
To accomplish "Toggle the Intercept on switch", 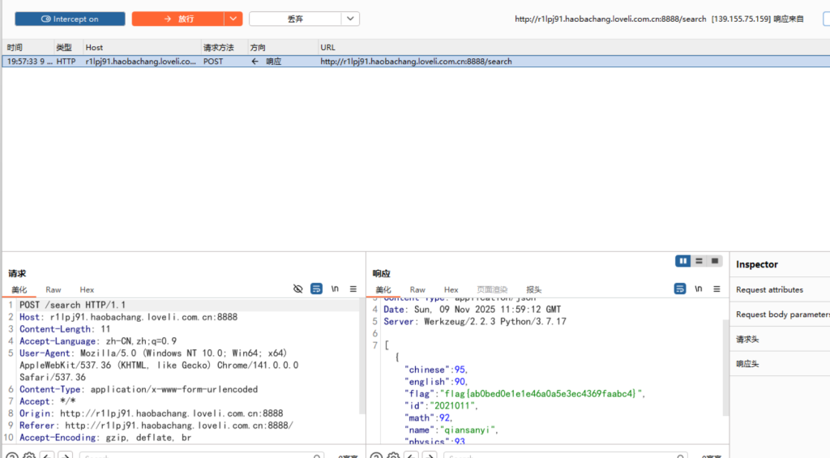I will click(70, 19).
